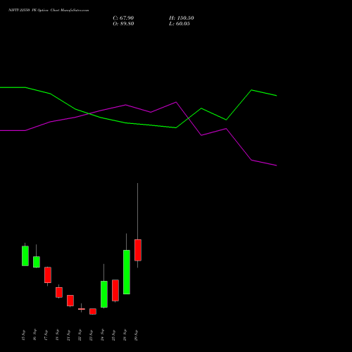The height and width of the screenshot is (352, 352).
Task: Click the 28 Sep tall green candlestick
Action: click(x=127, y=272)
